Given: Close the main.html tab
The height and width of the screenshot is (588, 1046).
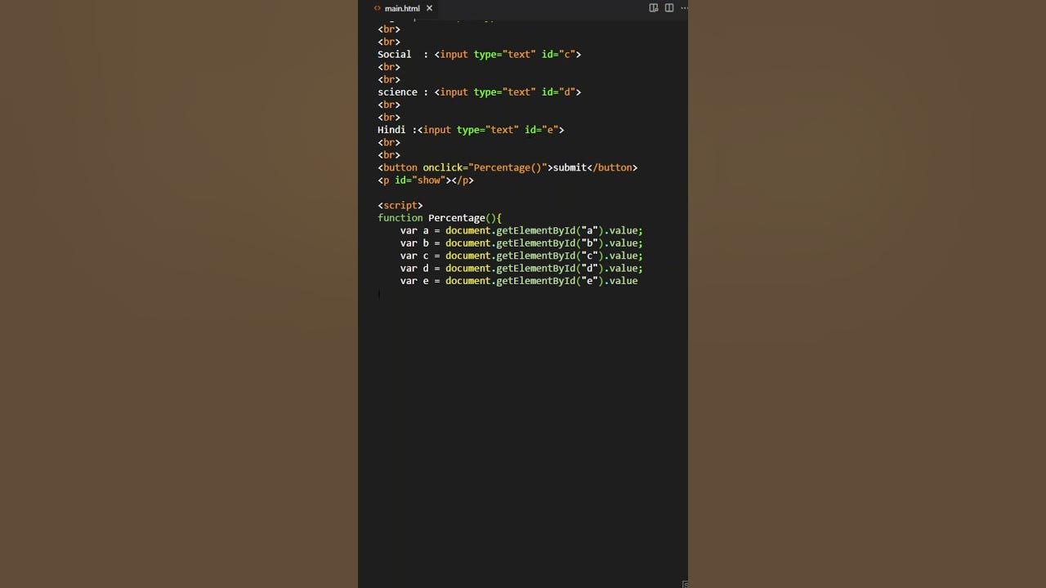Looking at the screenshot, I should pos(429,8).
